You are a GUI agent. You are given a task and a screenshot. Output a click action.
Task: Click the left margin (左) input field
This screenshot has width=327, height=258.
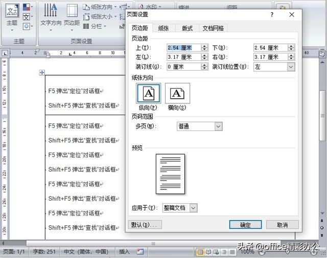(184, 57)
